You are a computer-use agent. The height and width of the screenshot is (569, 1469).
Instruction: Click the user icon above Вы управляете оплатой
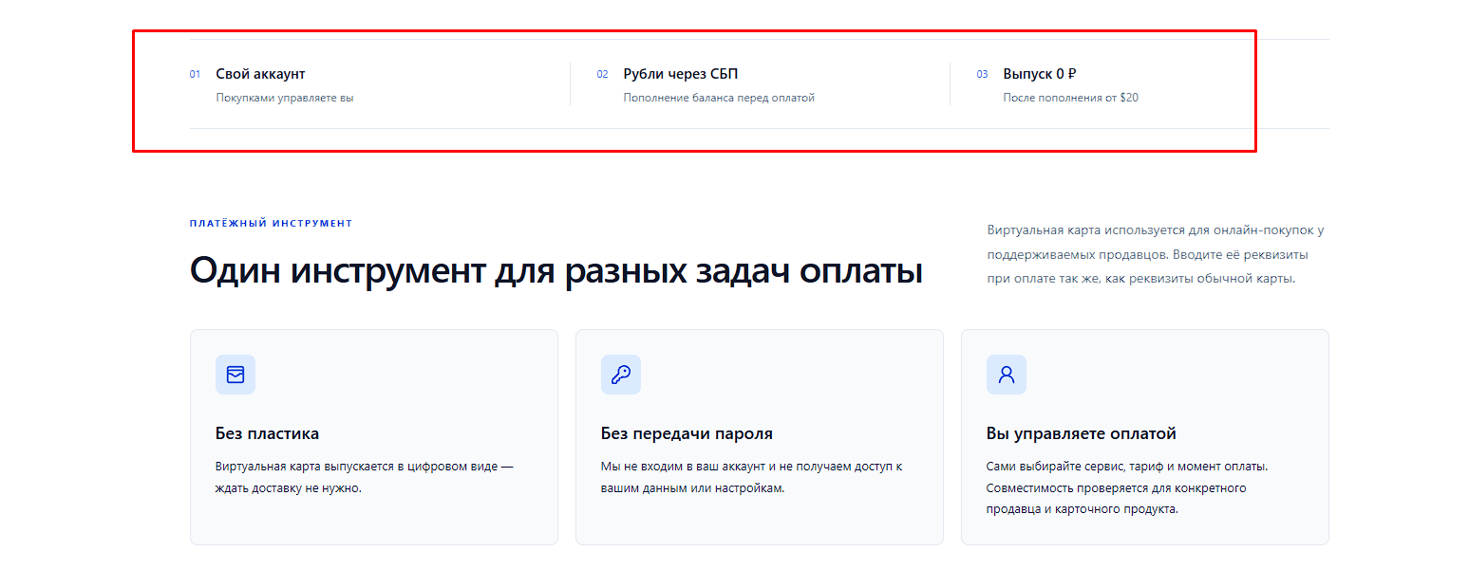(1007, 375)
